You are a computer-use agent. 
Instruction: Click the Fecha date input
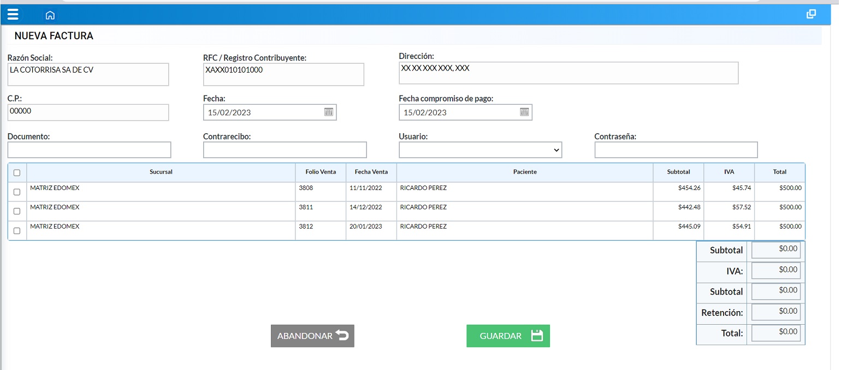(x=270, y=112)
